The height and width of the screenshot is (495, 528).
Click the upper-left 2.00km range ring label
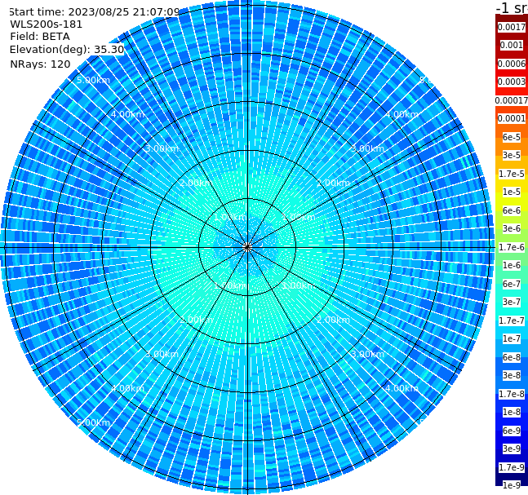[197, 183]
